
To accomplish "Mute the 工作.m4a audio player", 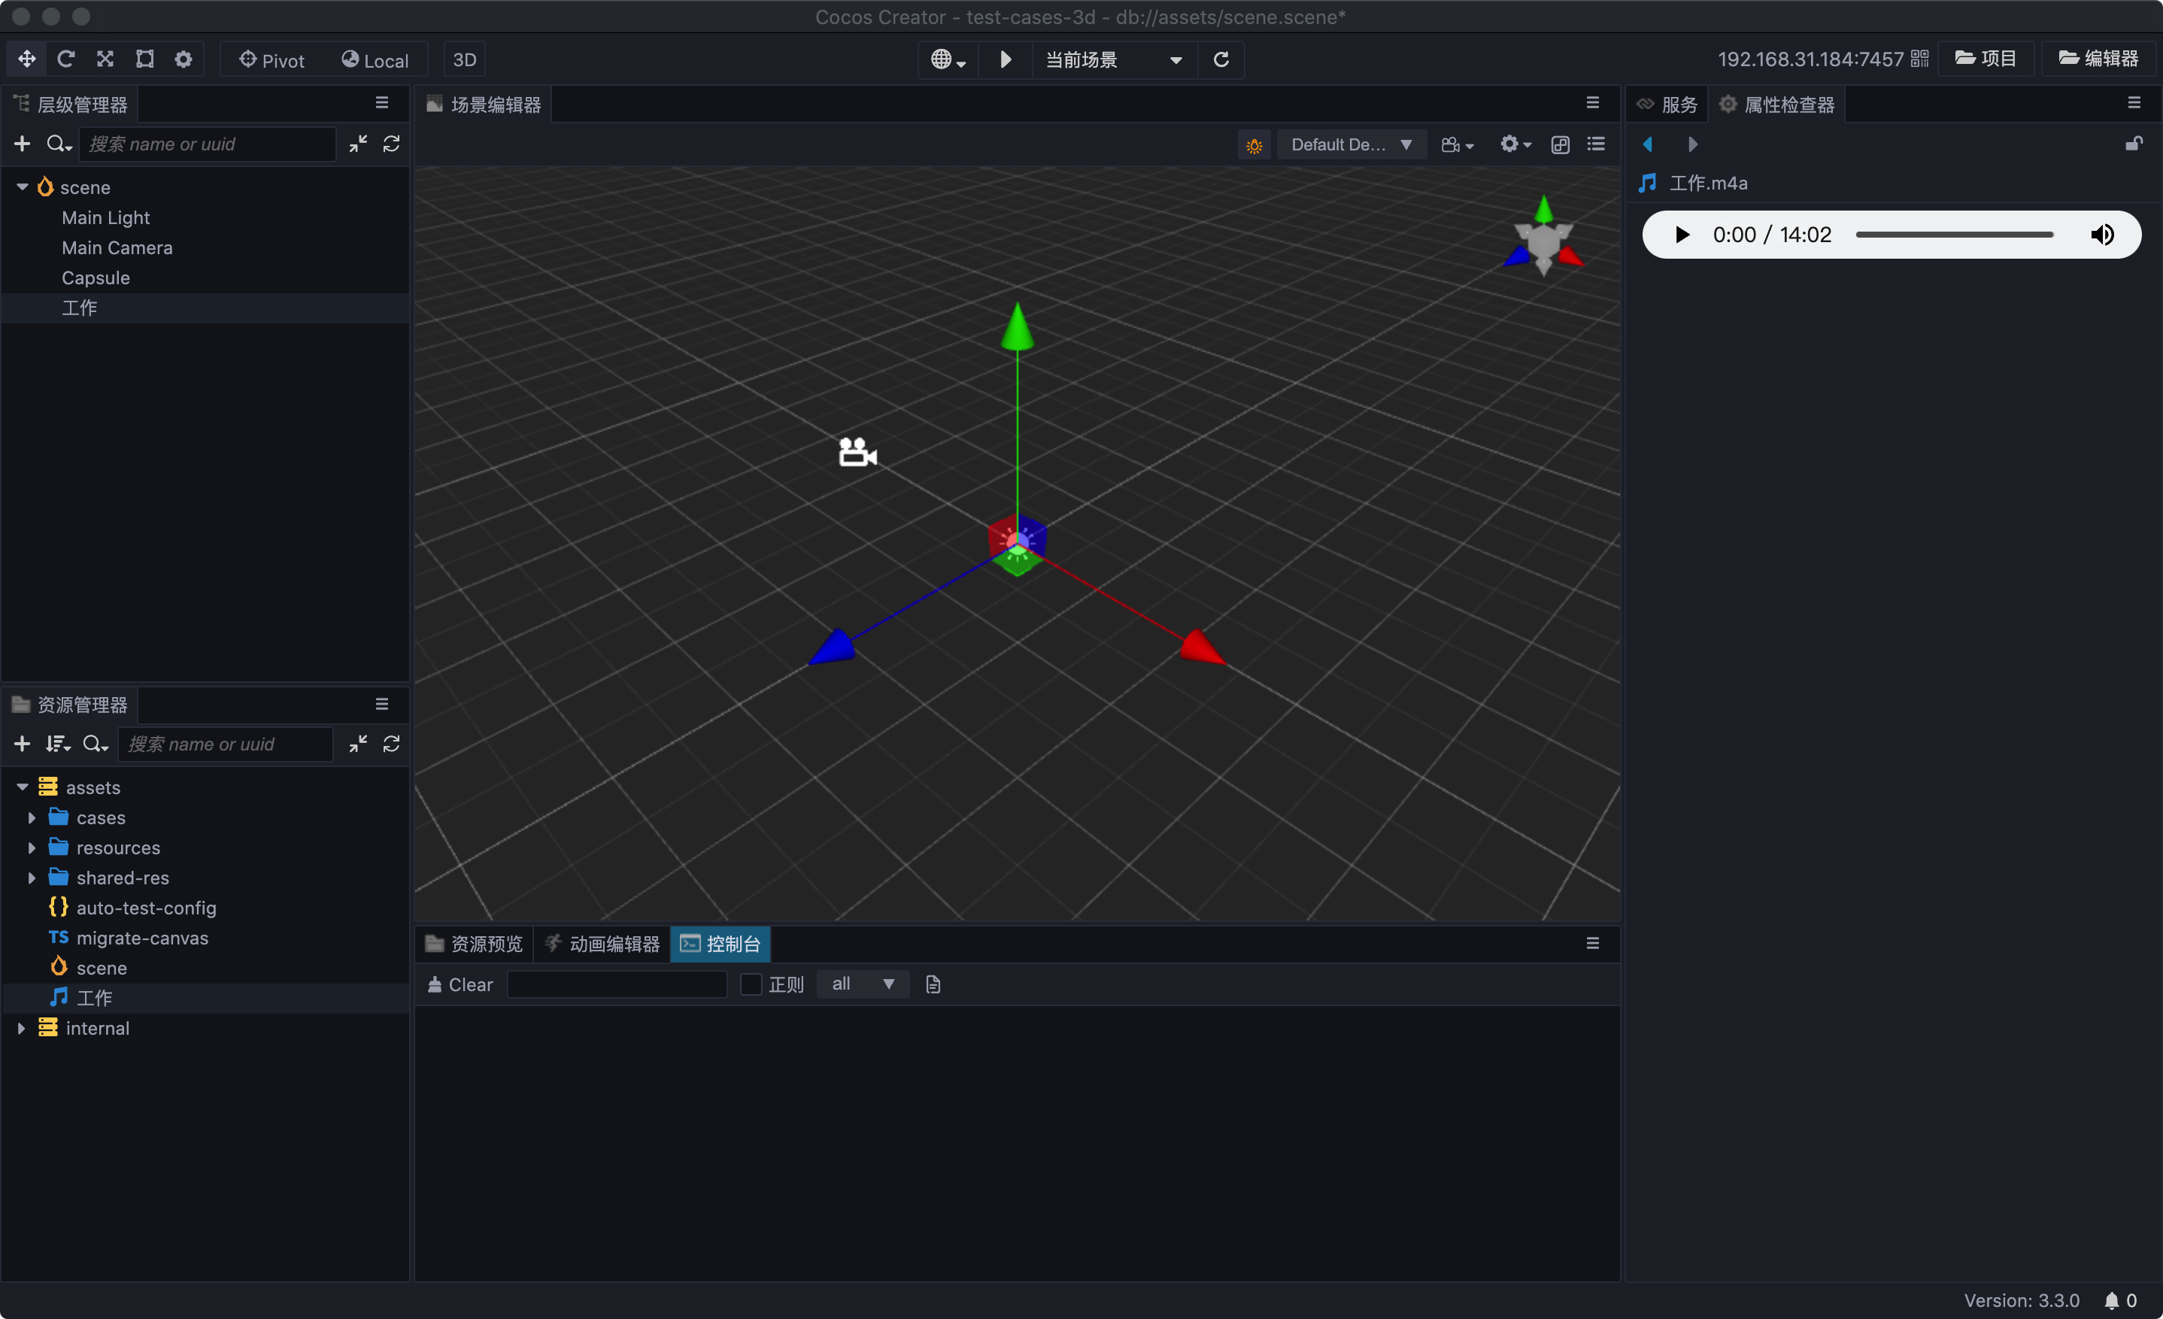I will [x=2101, y=235].
